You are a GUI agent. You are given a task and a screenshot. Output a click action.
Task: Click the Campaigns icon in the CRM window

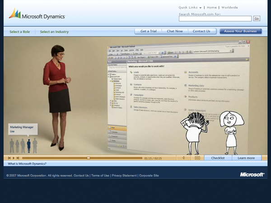coord(131,95)
